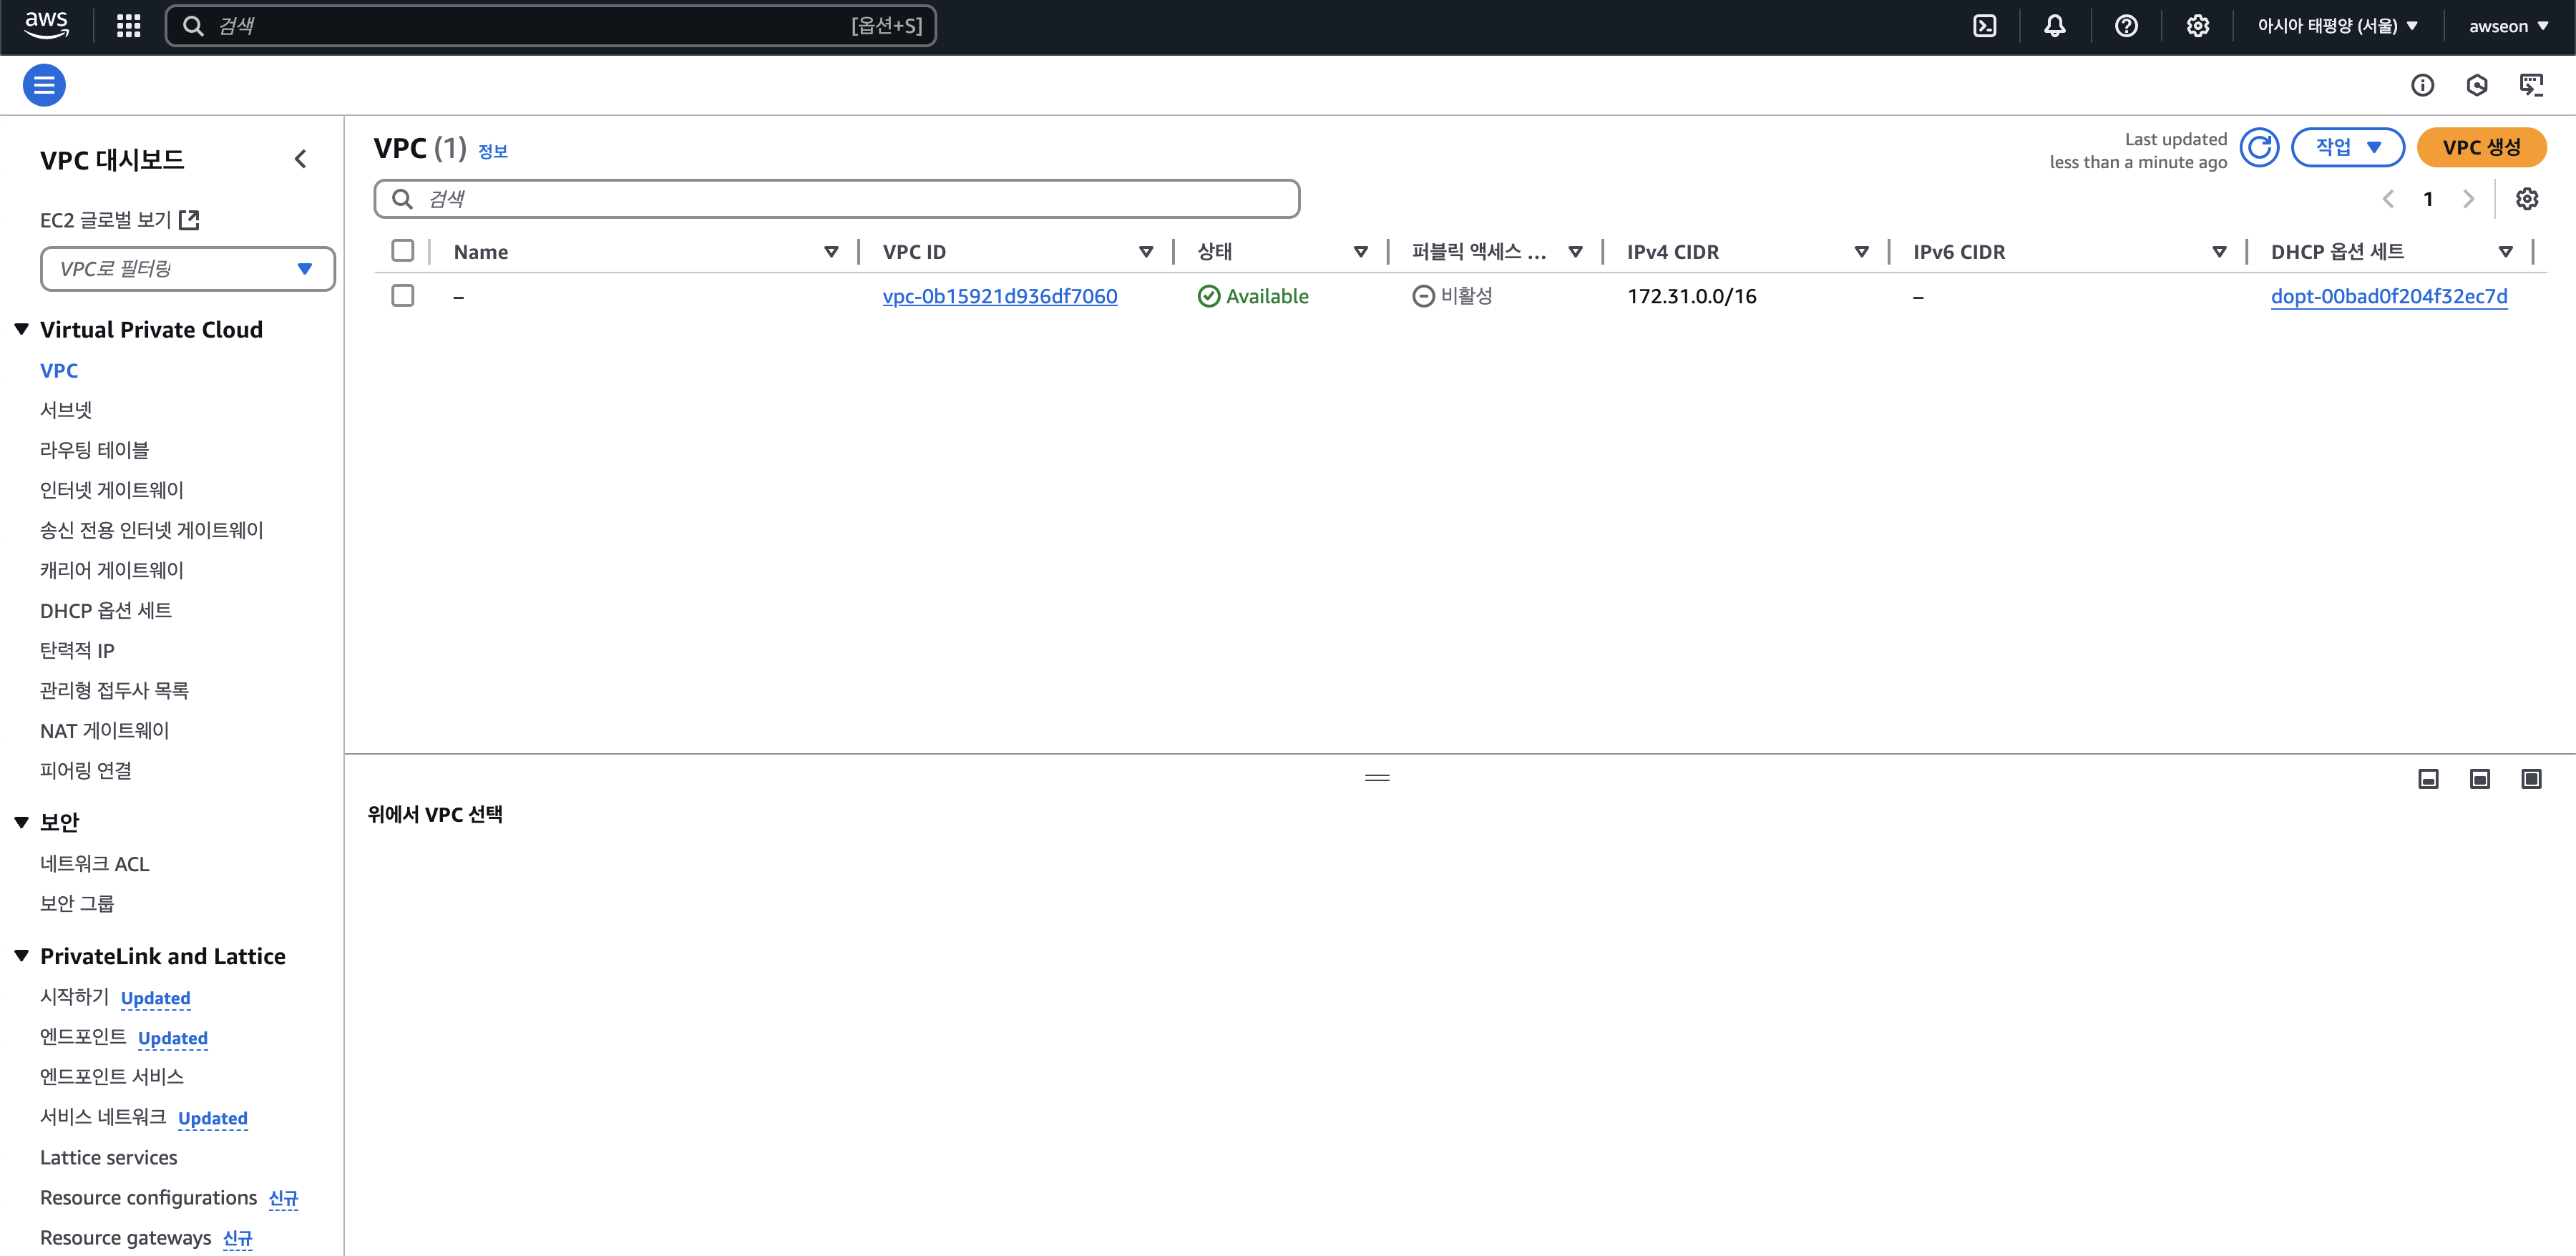
Task: Go to 서브넷 in sidebar
Action: tap(66, 410)
